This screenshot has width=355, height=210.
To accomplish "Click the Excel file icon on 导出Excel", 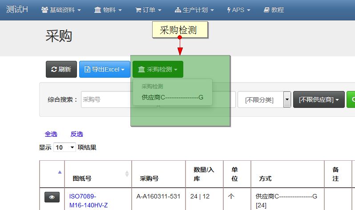I will click(88, 70).
